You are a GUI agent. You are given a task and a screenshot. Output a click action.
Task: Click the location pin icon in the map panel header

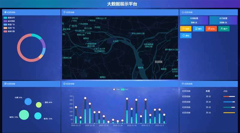[64, 13]
